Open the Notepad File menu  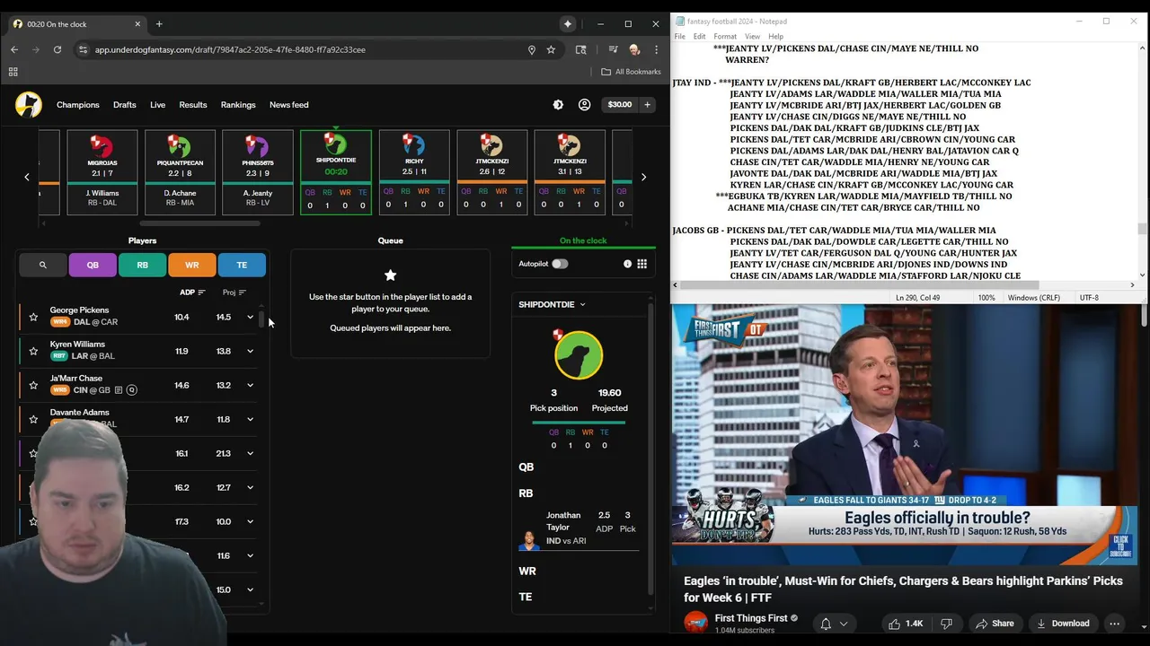(x=680, y=37)
